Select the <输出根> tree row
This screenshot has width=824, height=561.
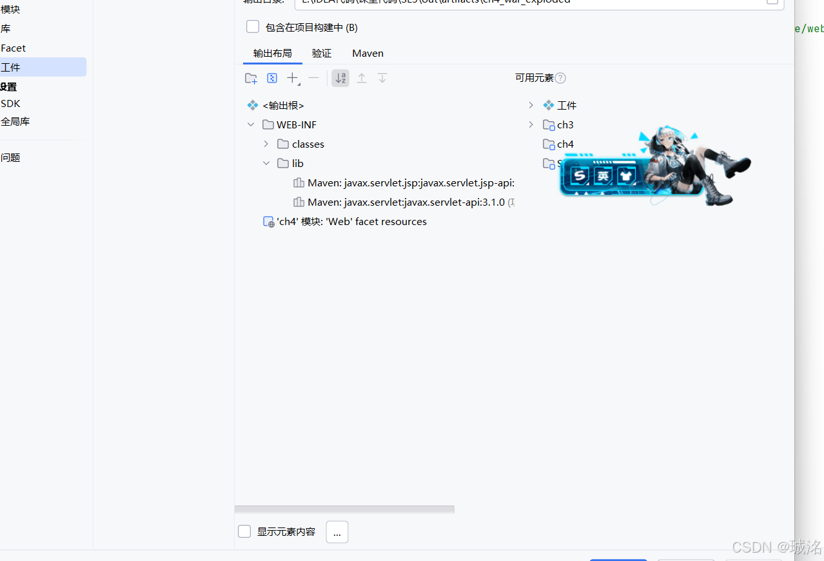[x=275, y=105]
